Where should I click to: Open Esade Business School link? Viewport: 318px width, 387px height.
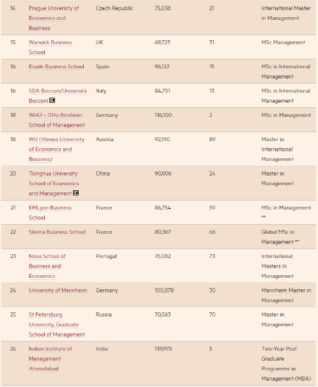[x=56, y=66]
